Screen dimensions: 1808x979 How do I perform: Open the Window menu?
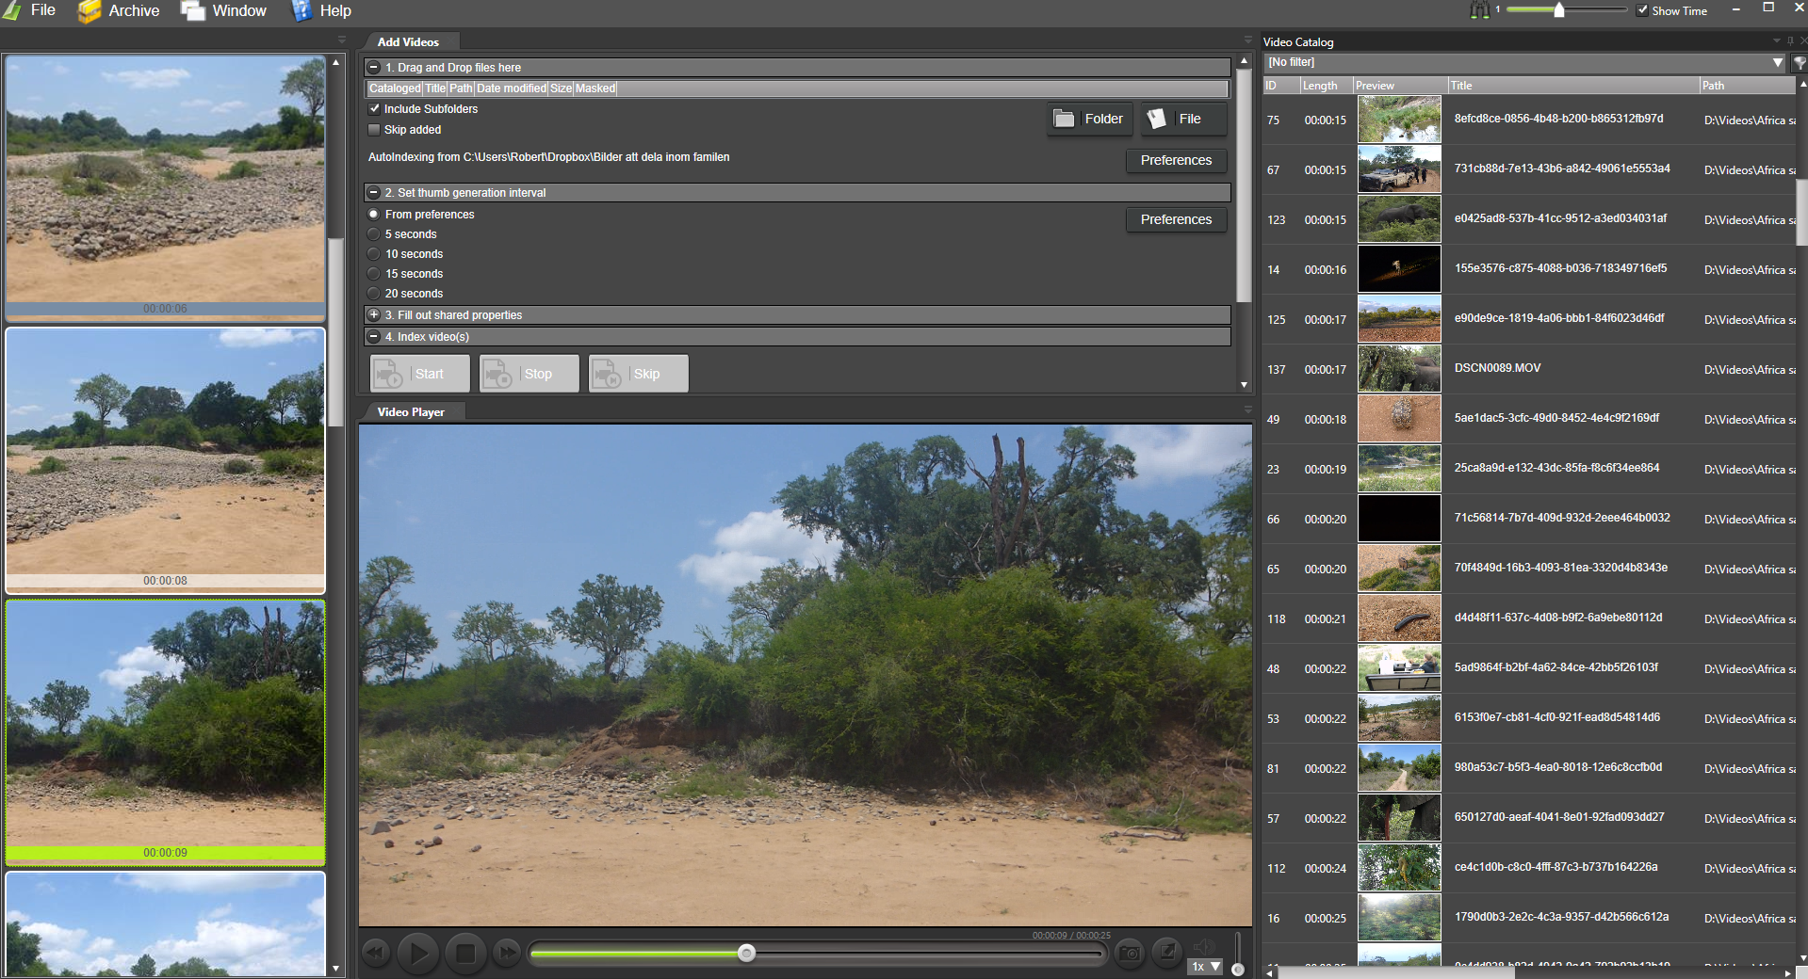(224, 10)
